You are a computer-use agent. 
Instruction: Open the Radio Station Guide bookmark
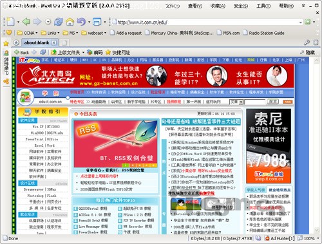click(263, 33)
